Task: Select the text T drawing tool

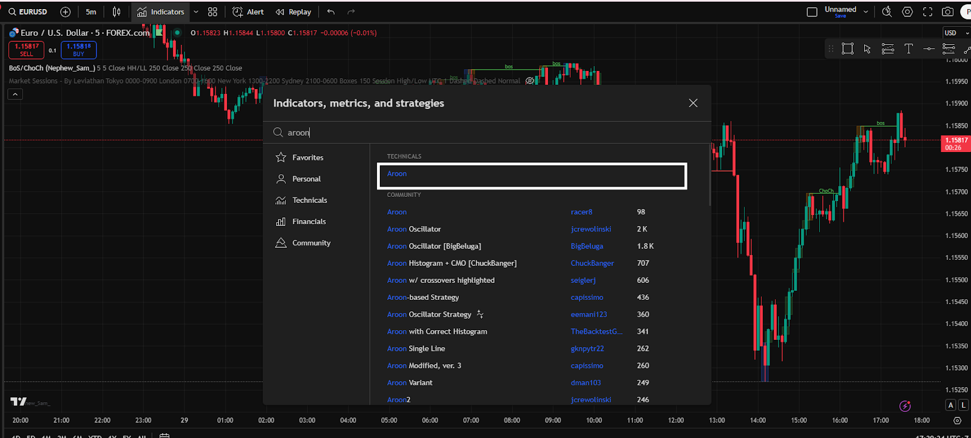Action: (x=908, y=49)
